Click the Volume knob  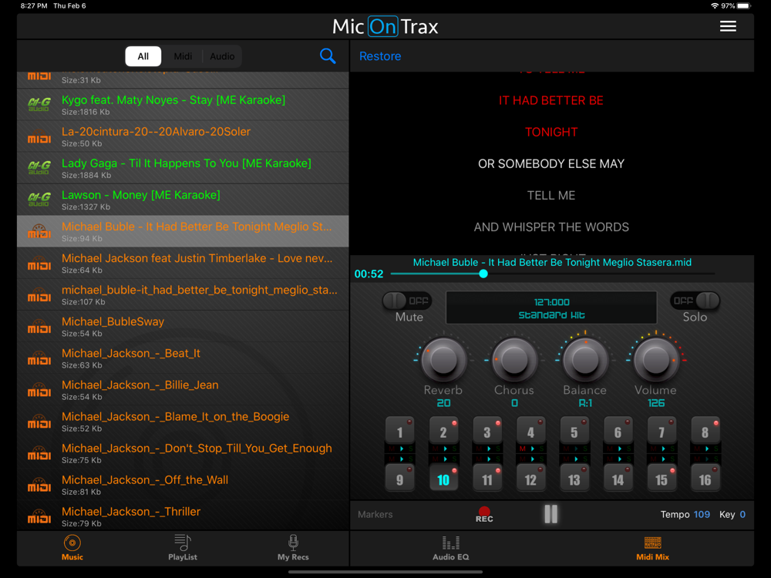[x=656, y=360]
